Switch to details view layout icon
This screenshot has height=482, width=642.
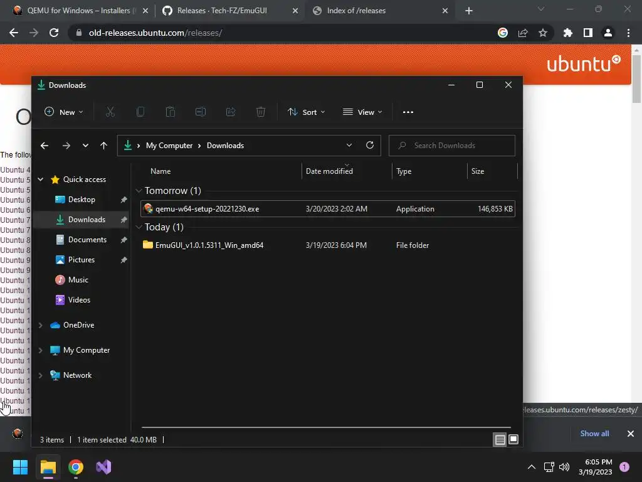pyautogui.click(x=500, y=440)
